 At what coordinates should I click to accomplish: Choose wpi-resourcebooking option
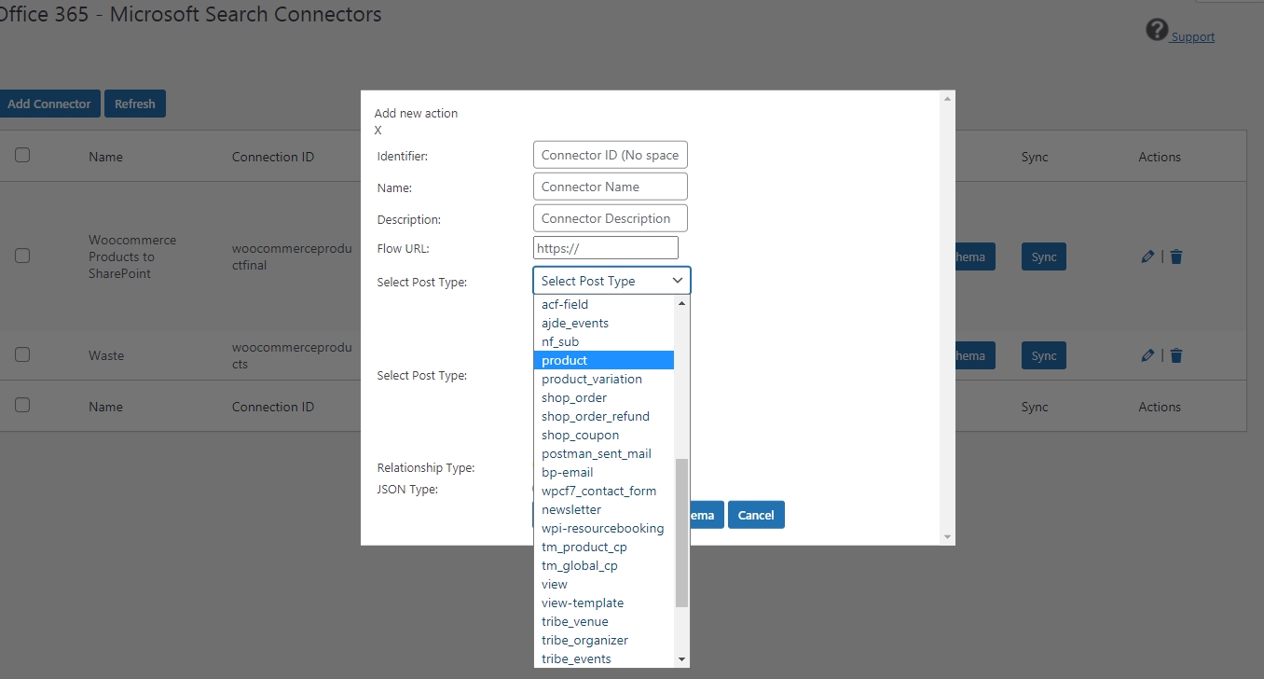[604, 528]
